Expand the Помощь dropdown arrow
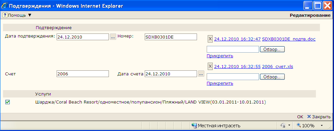Image resolution: width=334 pixels, height=131 pixels. [x=29, y=15]
